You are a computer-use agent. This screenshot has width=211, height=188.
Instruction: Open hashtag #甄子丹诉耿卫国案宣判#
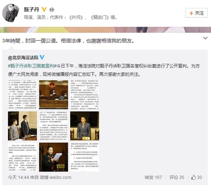click(x=32, y=66)
